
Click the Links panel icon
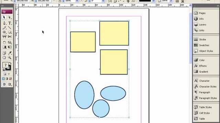tap(196, 30)
